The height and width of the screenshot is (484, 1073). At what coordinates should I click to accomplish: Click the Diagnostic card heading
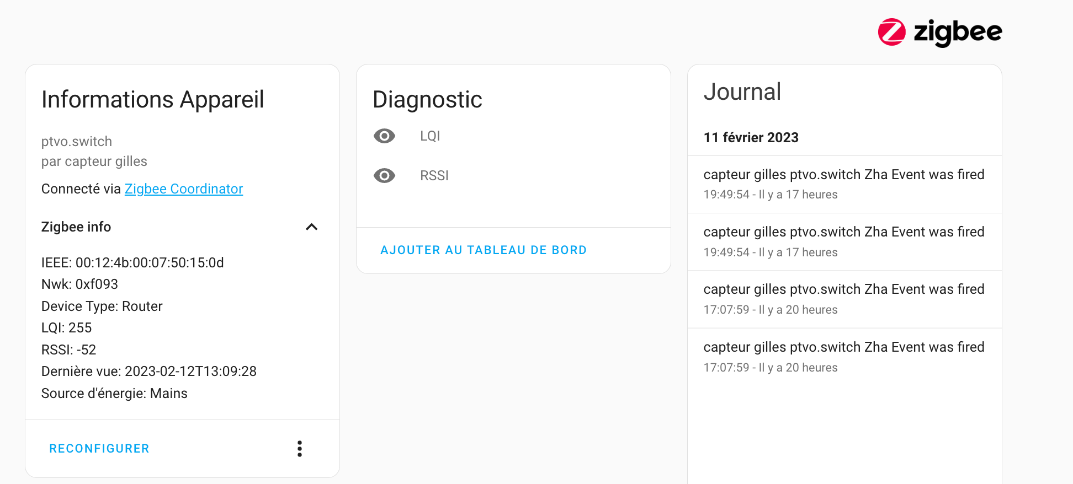(x=428, y=100)
